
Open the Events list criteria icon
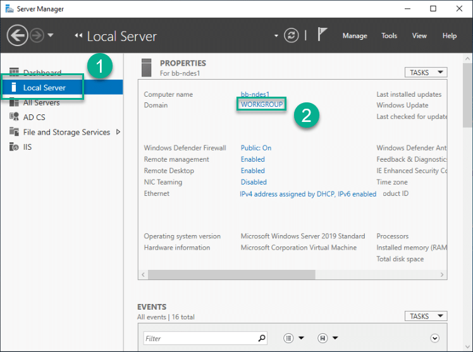288,338
